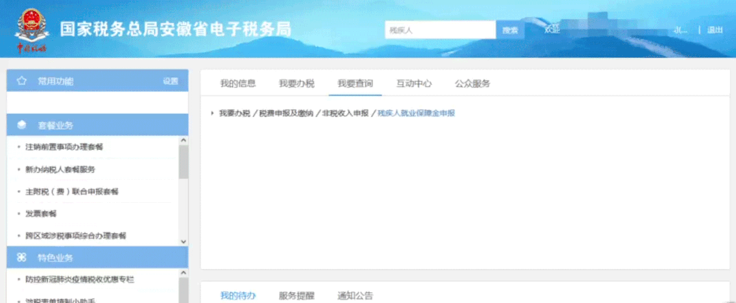The width and height of the screenshot is (736, 303).
Task: Open 残疾人就业保障金申报 breadcrumb link
Action: pos(416,113)
